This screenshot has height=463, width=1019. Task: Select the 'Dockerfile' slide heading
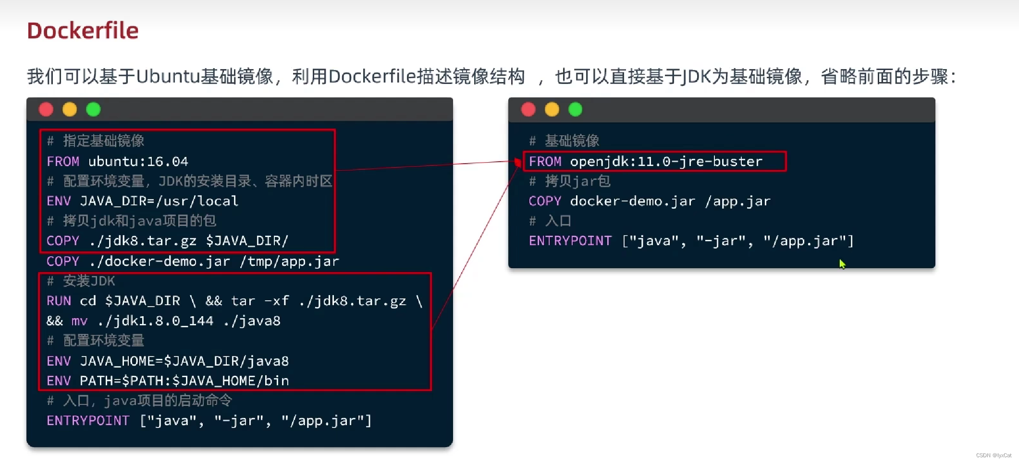[83, 30]
